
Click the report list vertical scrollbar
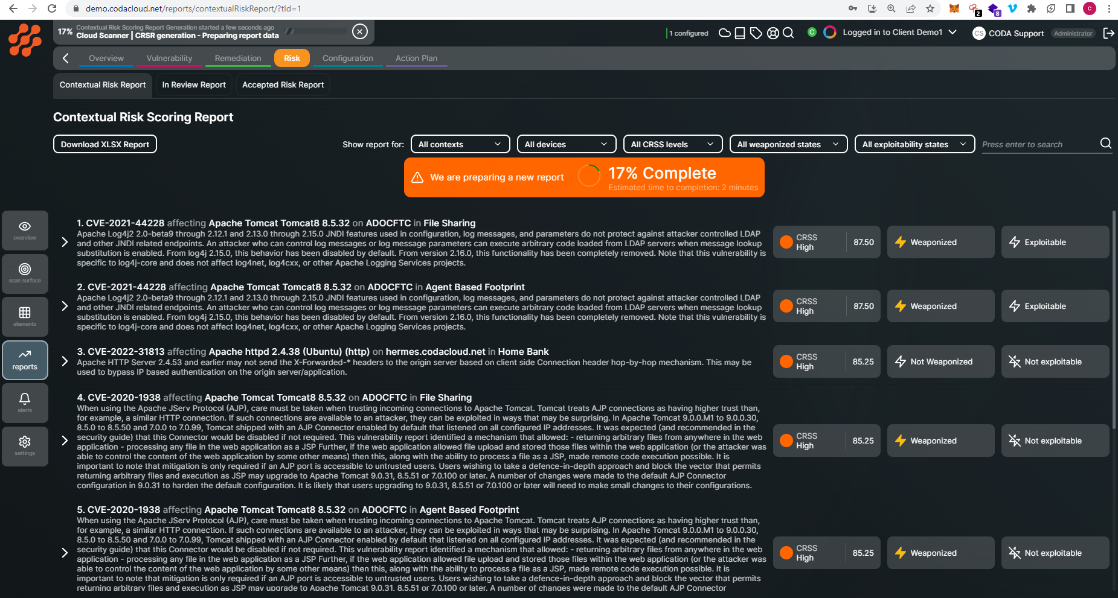click(x=1114, y=320)
